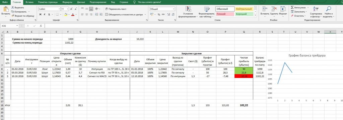The height and width of the screenshot is (120, 343).
Task: Open Условное форматирование conditional formatting
Action: [188, 12]
